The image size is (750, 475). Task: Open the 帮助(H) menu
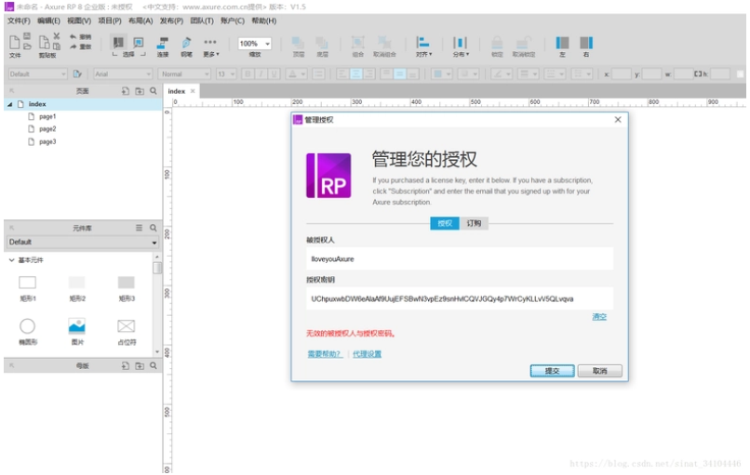pyautogui.click(x=264, y=21)
